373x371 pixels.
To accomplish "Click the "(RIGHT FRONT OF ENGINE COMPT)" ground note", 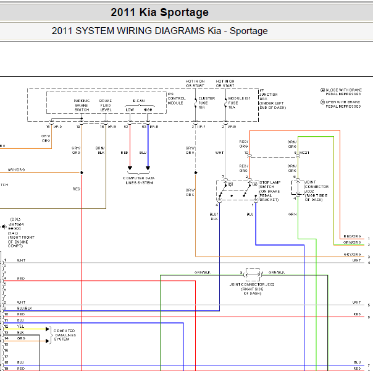I will coord(21,242).
